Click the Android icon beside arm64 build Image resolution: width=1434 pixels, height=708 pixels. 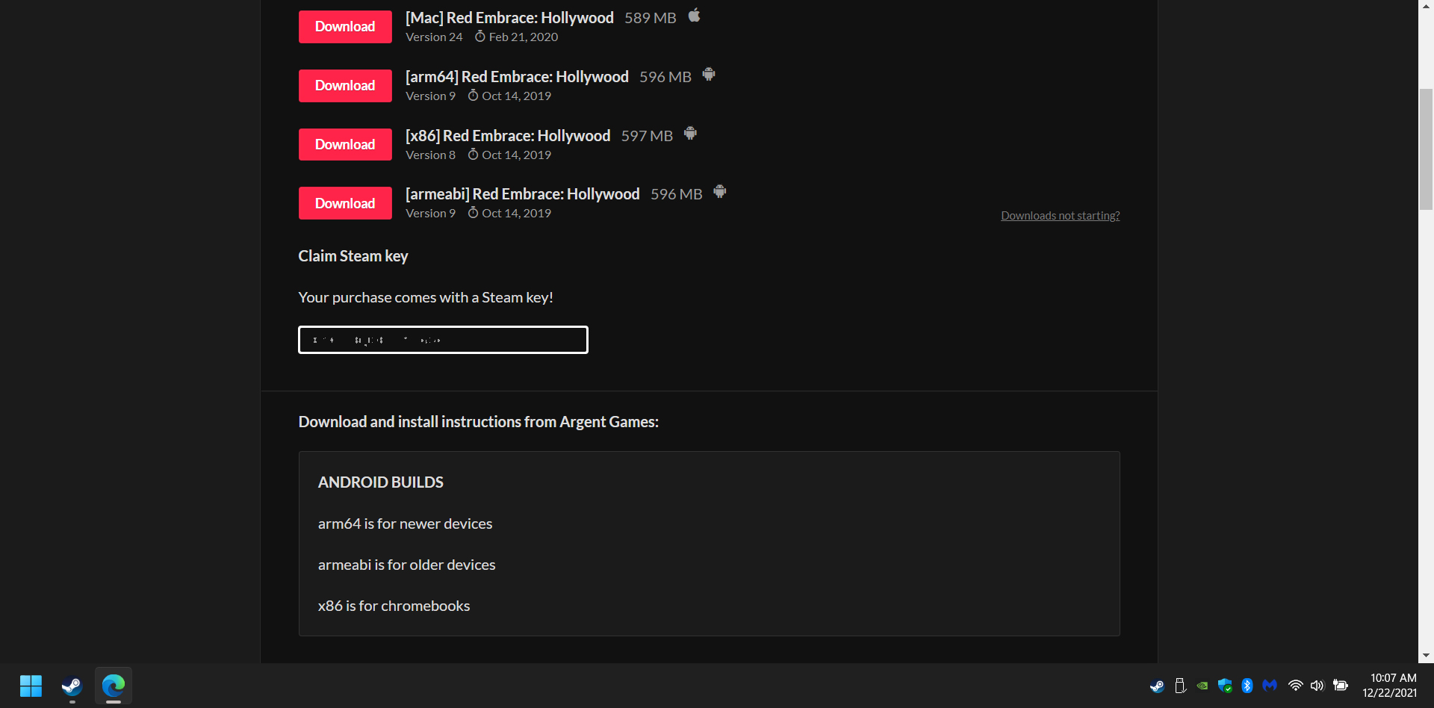[x=709, y=75]
